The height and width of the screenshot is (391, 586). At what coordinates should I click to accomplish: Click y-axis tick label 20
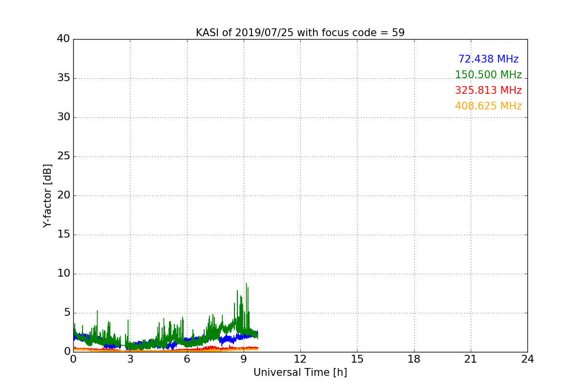[63, 195]
